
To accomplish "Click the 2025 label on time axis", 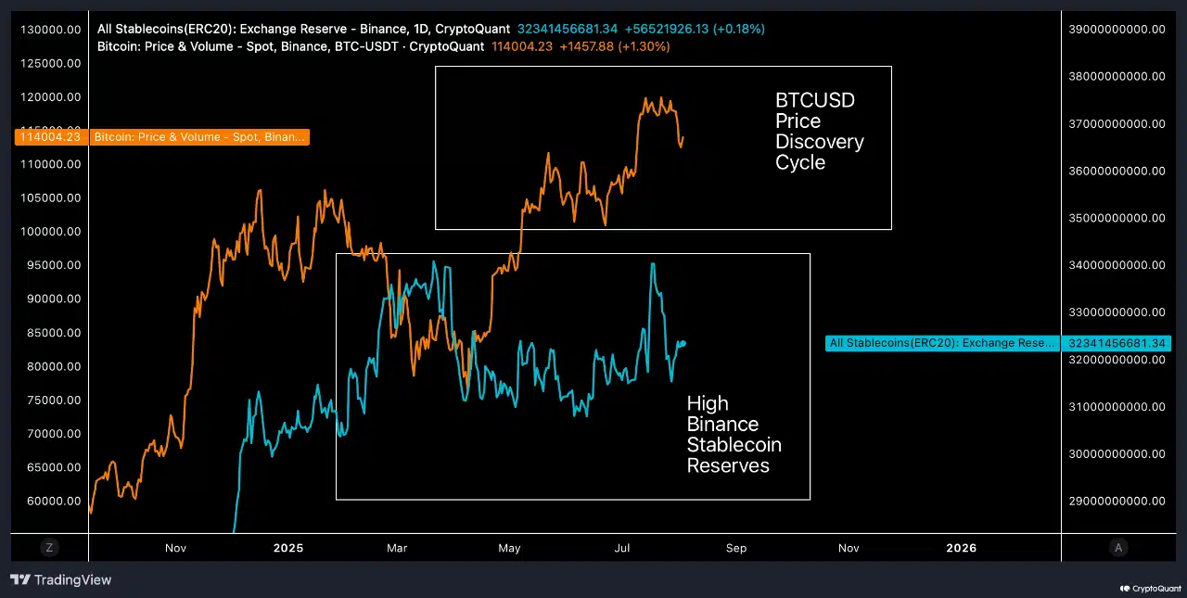I will tap(288, 548).
